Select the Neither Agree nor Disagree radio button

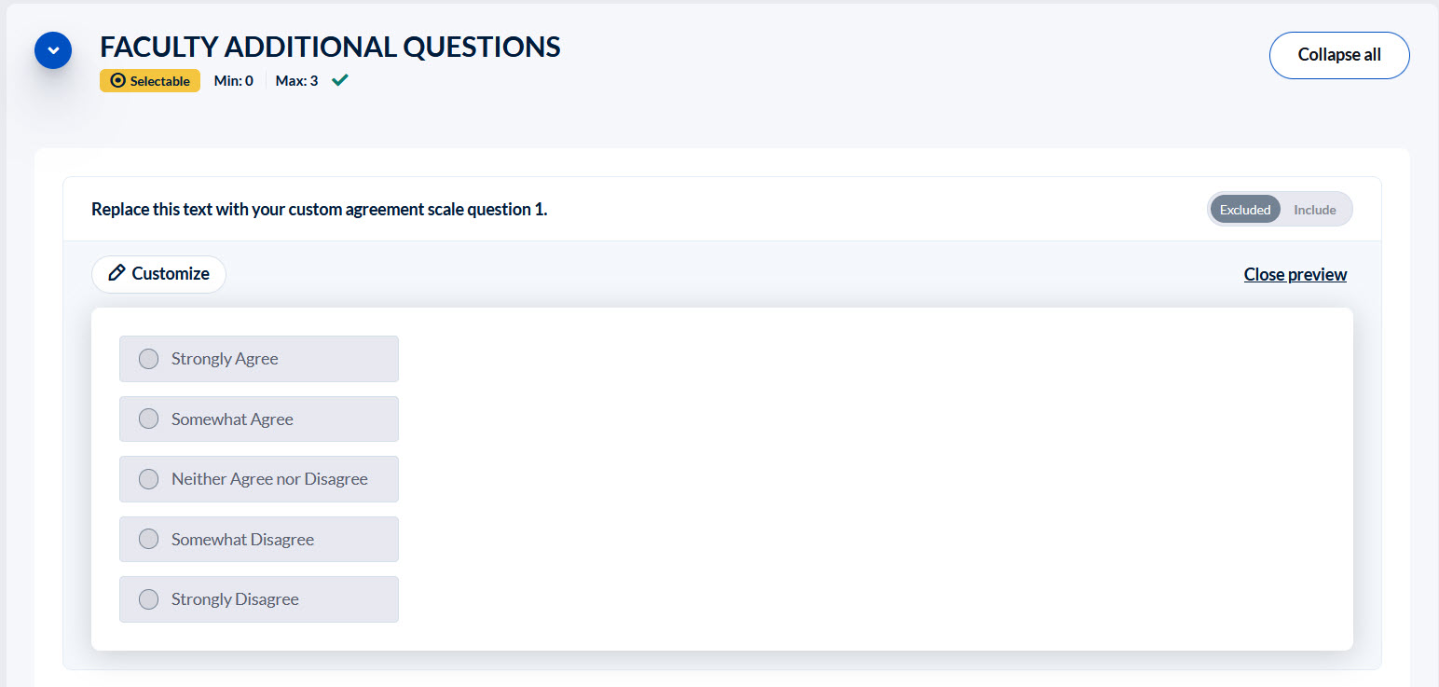click(x=148, y=478)
